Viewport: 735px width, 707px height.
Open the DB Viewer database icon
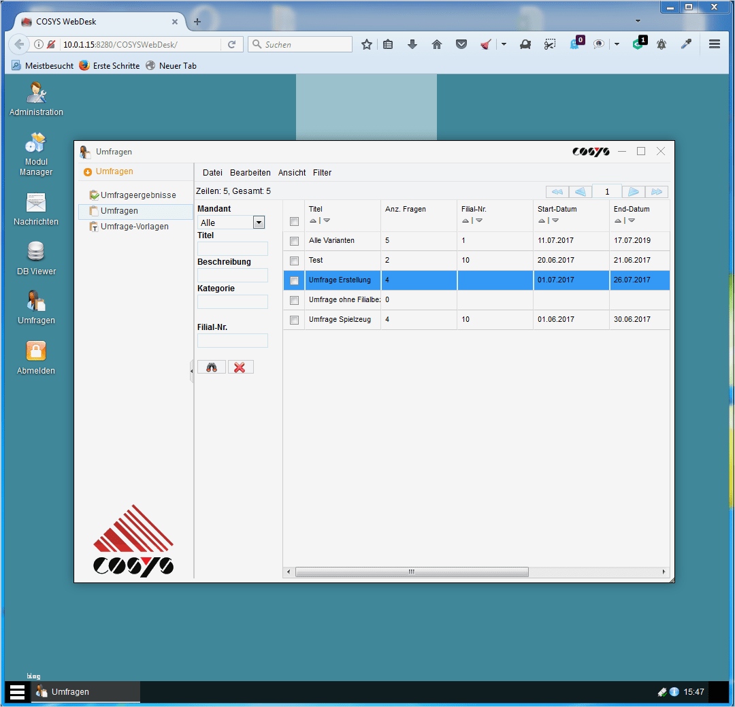tap(35, 251)
